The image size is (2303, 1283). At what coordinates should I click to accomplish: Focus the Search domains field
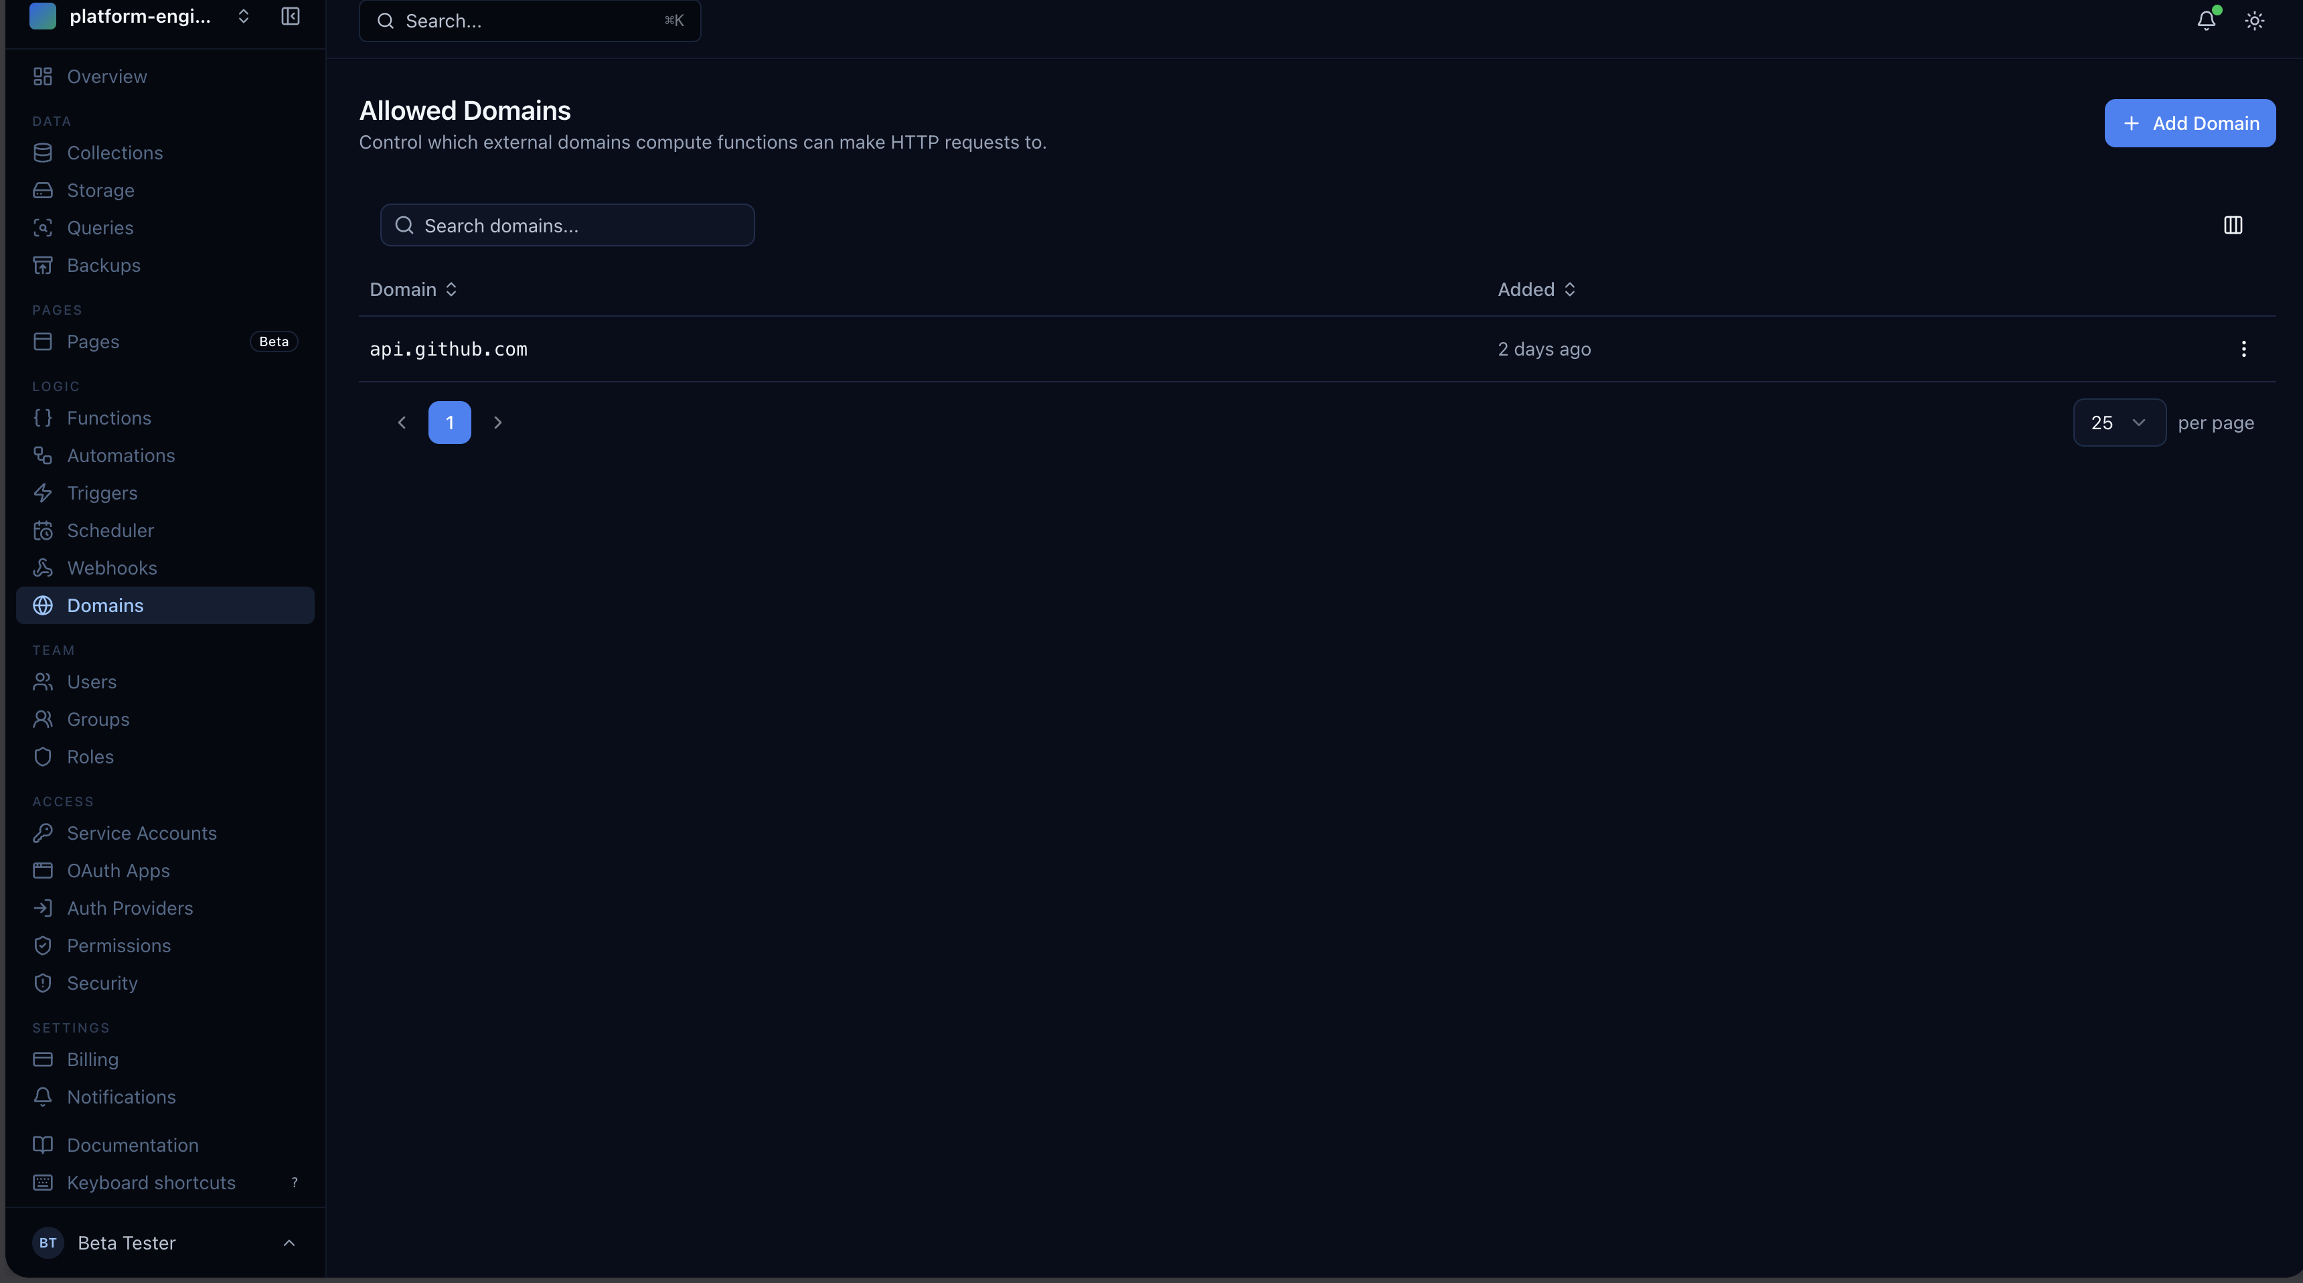click(567, 225)
